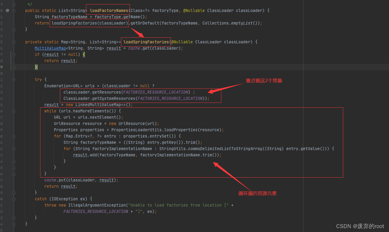Viewport: 389px width, 232px height.
Task: Click the Enumeration<URL> type
Action: 63,86
